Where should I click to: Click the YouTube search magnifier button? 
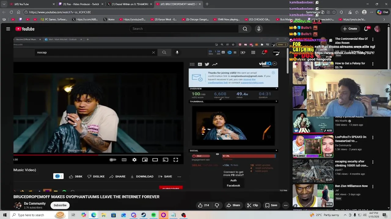point(245,29)
